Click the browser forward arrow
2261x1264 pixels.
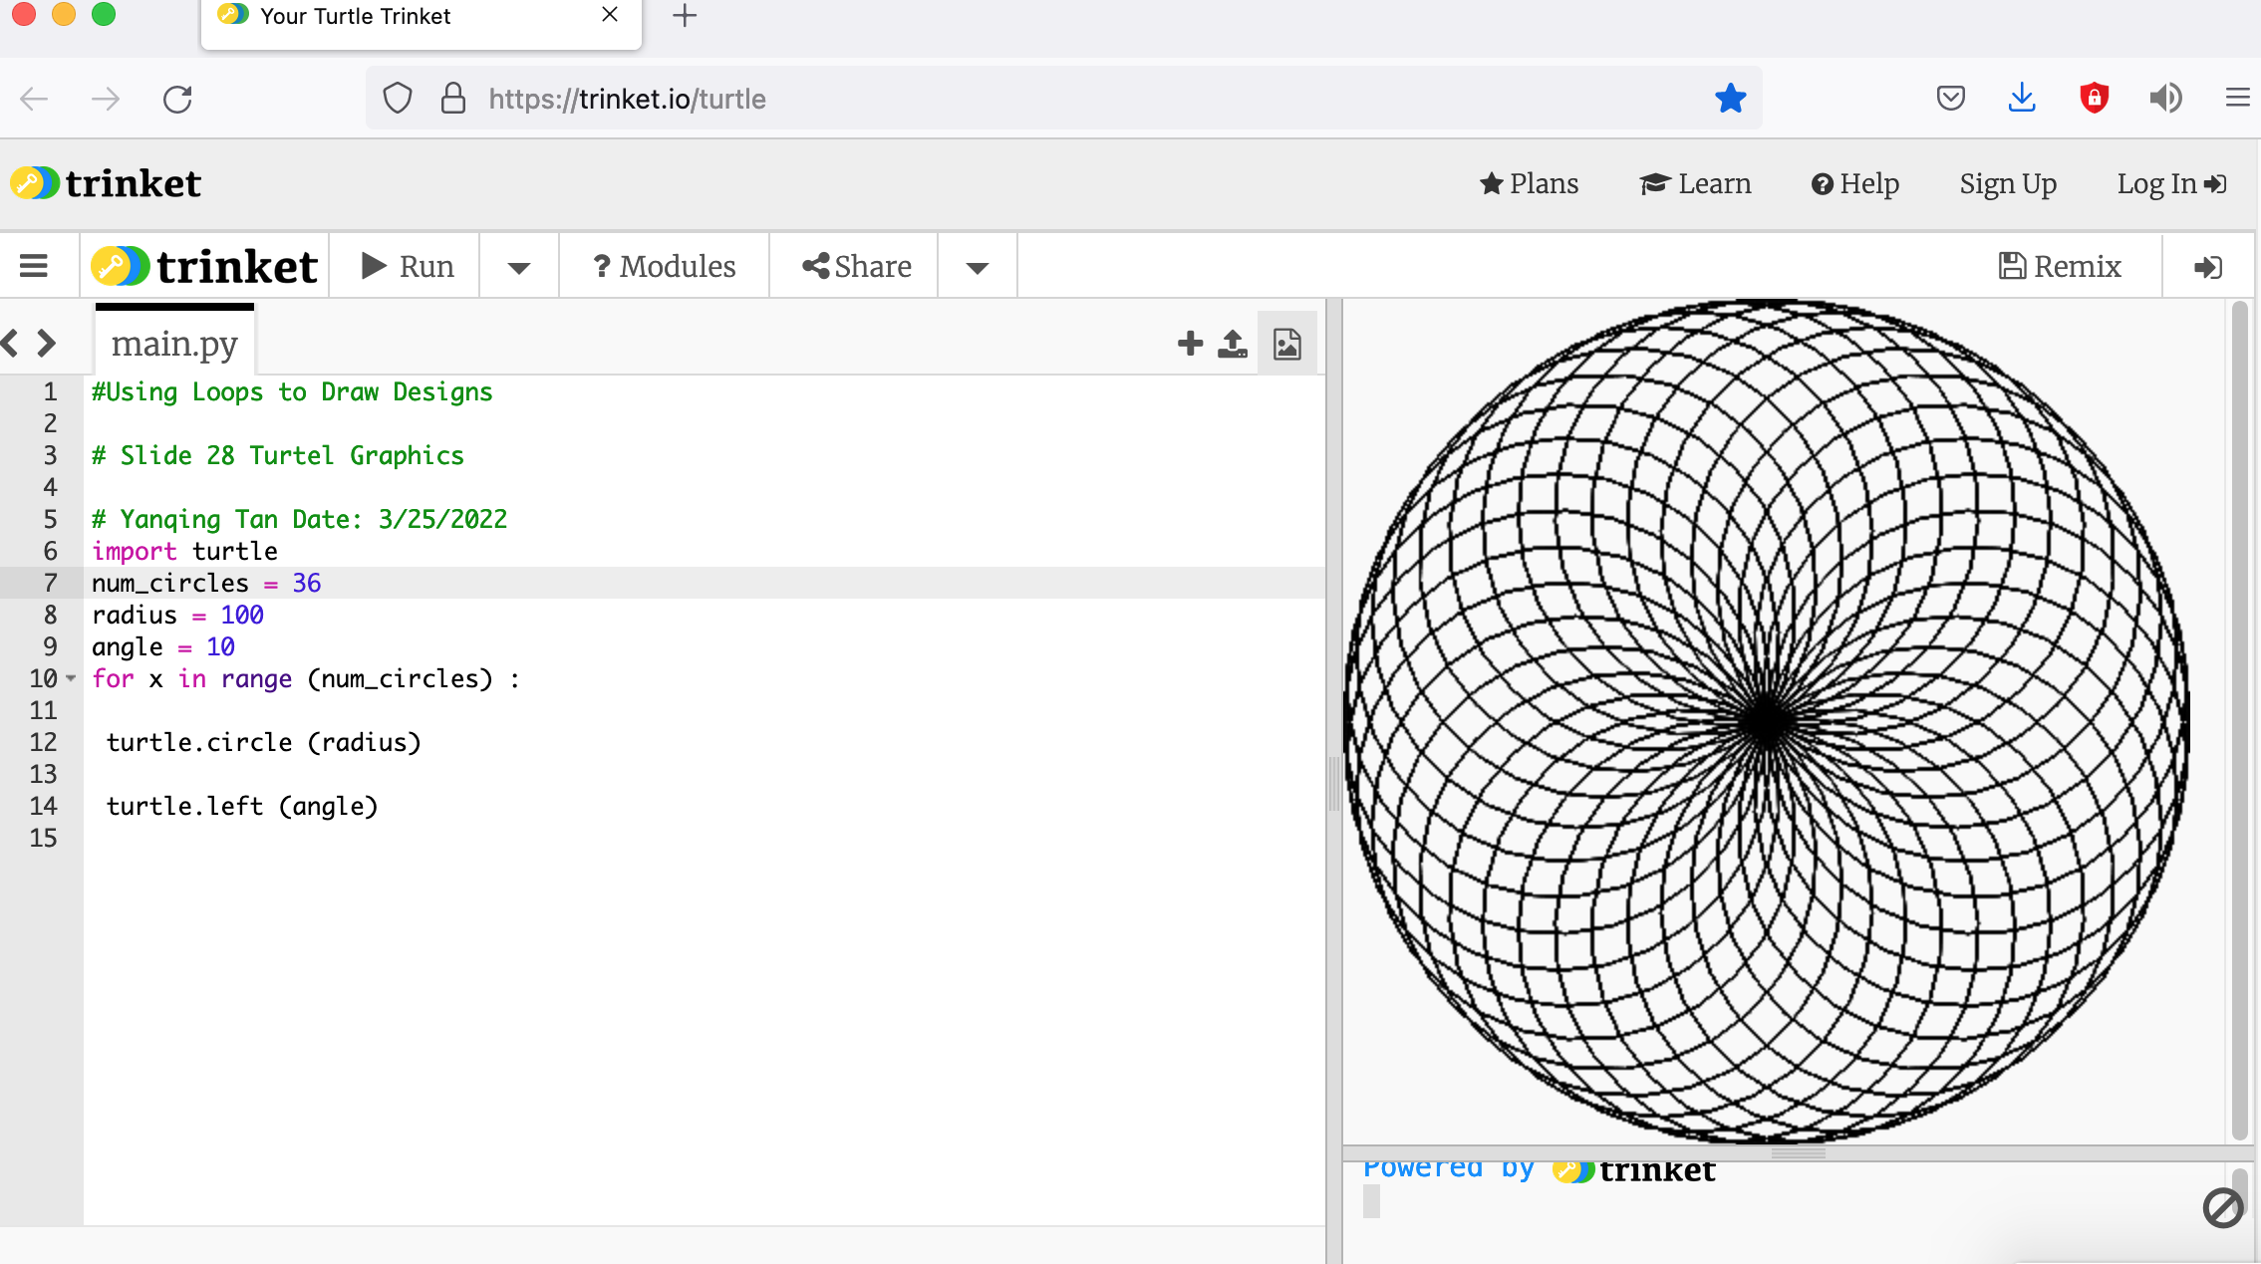point(105,99)
